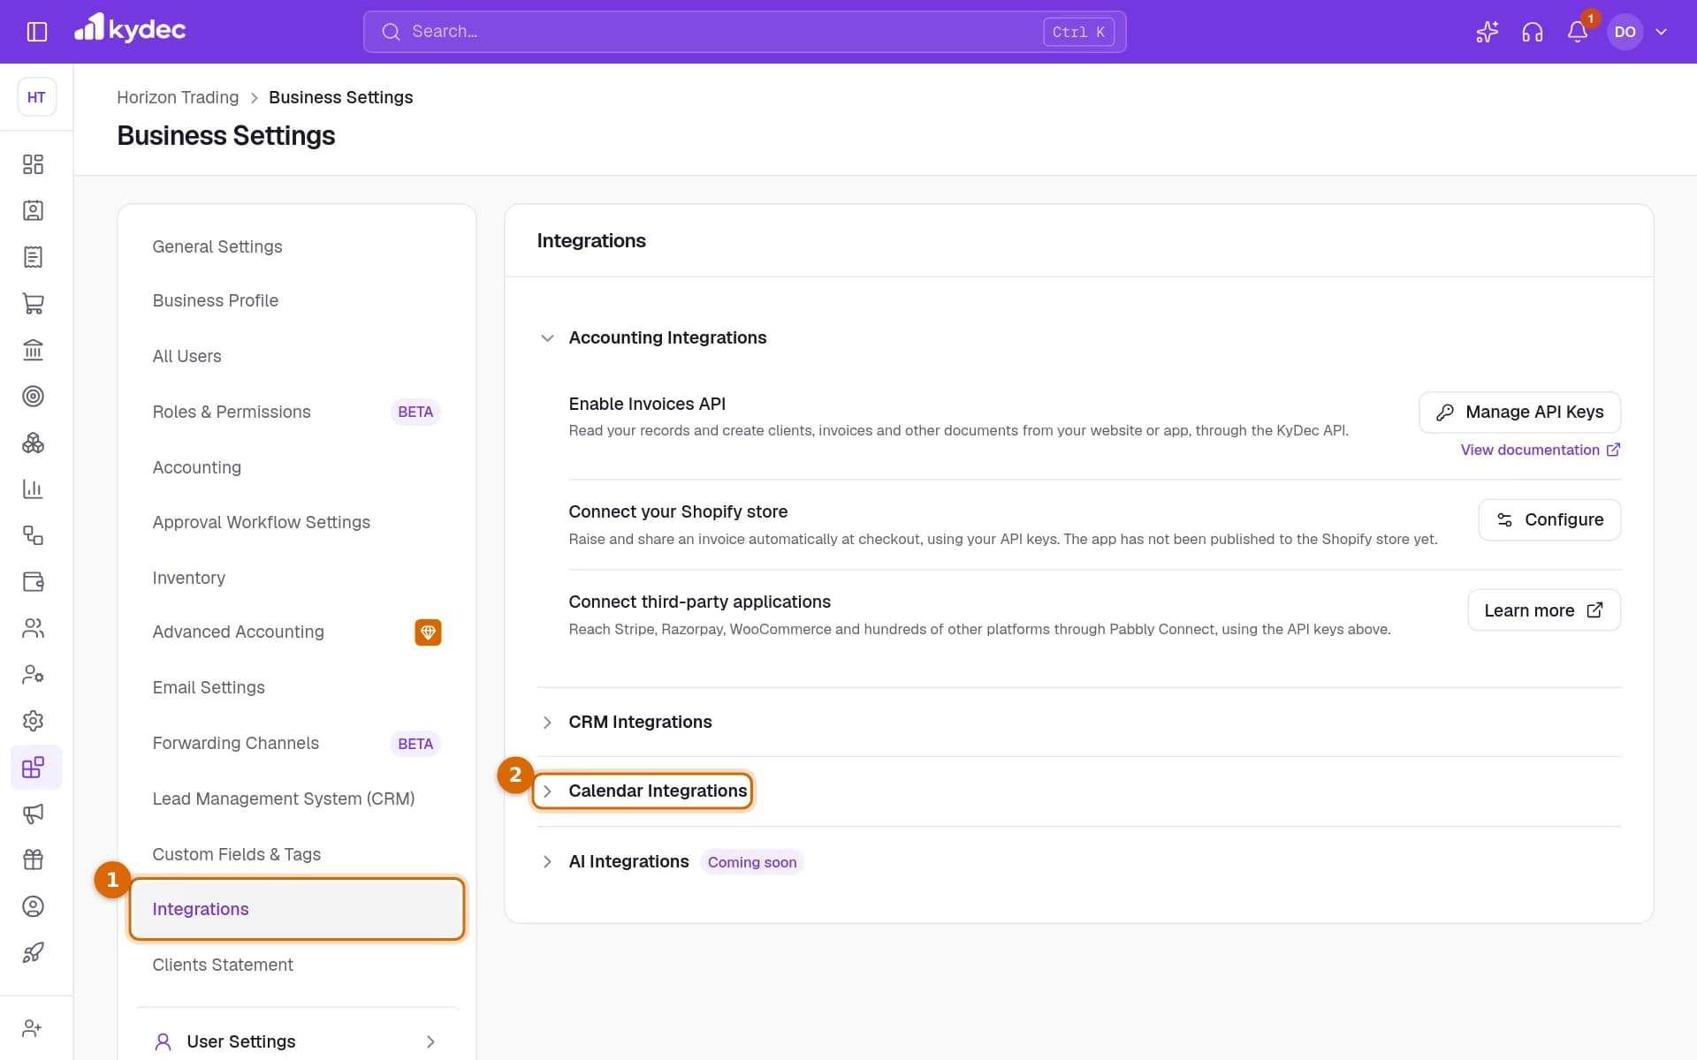The height and width of the screenshot is (1060, 1697).
Task: Select Integrations in settings menu
Action: pos(296,909)
